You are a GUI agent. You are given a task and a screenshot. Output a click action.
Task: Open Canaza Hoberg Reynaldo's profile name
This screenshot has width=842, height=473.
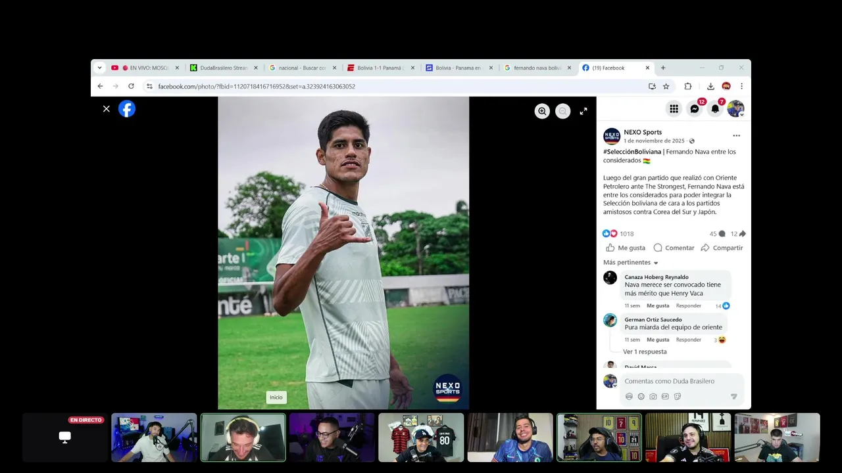(656, 277)
